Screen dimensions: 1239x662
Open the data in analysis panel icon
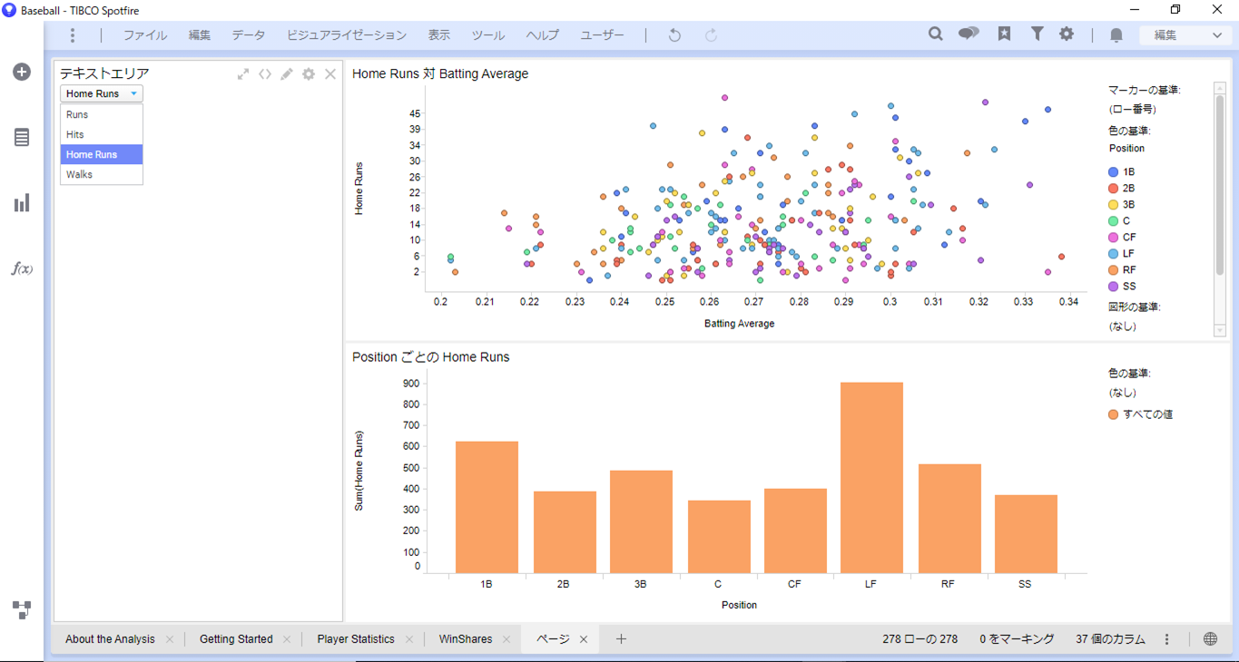pos(22,137)
